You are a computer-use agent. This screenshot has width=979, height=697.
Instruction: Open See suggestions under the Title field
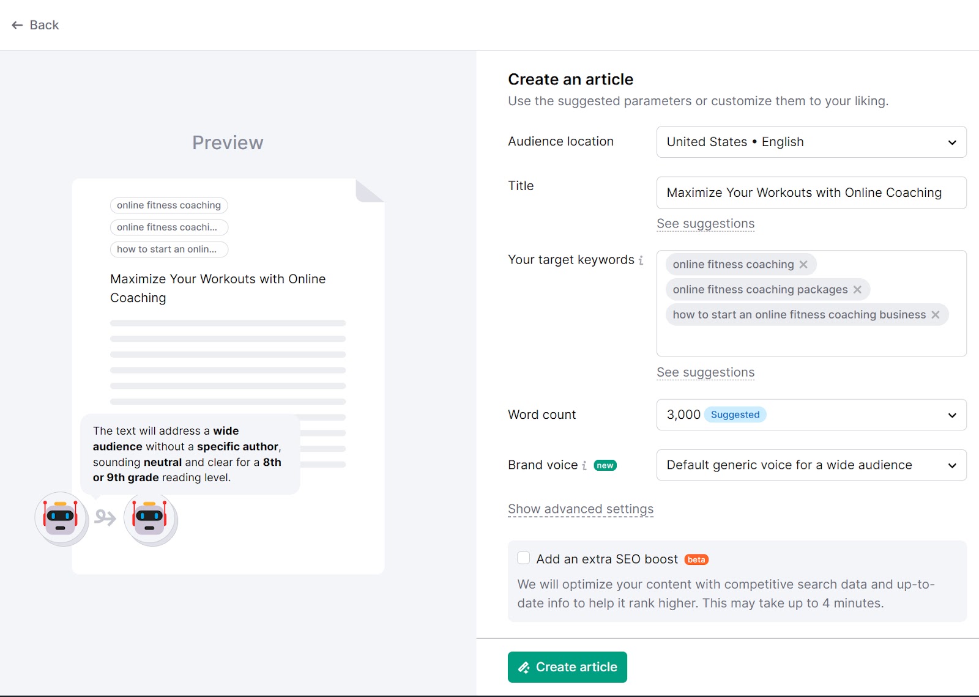click(x=705, y=224)
